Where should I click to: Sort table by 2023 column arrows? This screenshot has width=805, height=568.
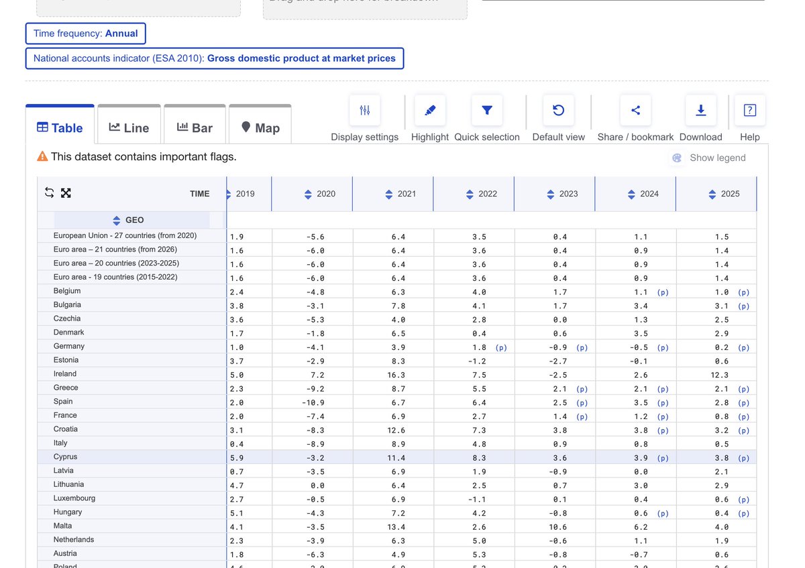(551, 194)
